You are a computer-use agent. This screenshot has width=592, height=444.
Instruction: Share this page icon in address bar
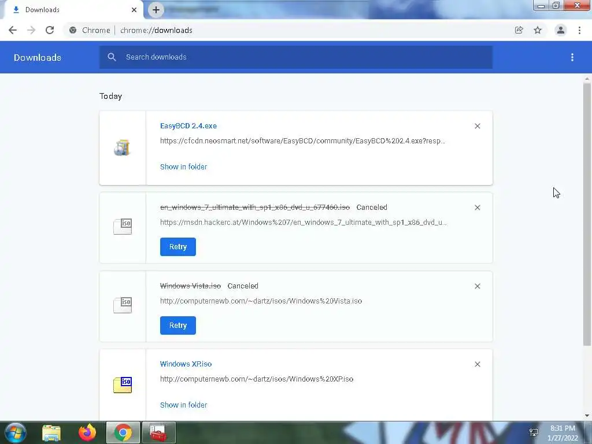tap(519, 30)
